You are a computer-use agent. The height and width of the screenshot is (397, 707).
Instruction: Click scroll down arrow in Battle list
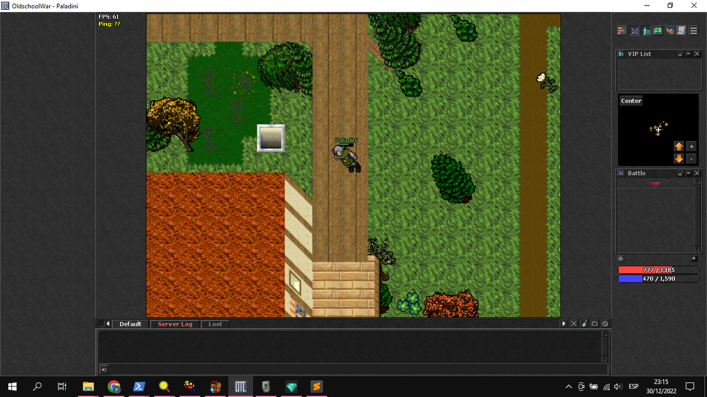(x=697, y=250)
